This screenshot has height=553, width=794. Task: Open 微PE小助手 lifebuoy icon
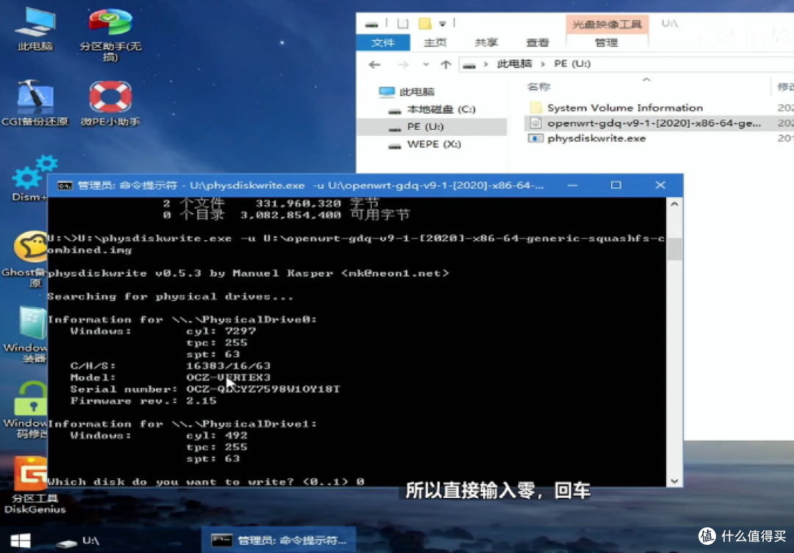pyautogui.click(x=110, y=101)
